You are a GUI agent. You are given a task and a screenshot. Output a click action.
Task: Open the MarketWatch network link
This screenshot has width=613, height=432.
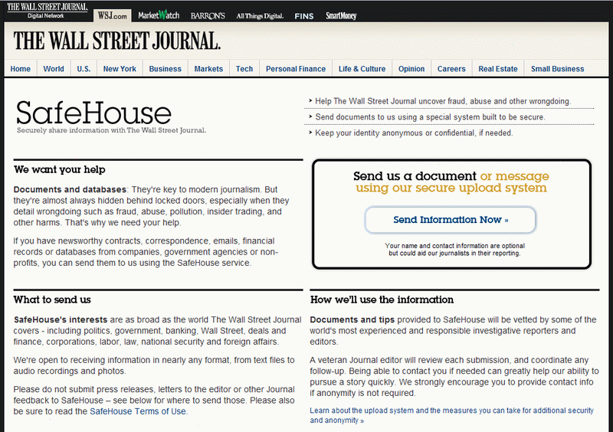point(159,15)
